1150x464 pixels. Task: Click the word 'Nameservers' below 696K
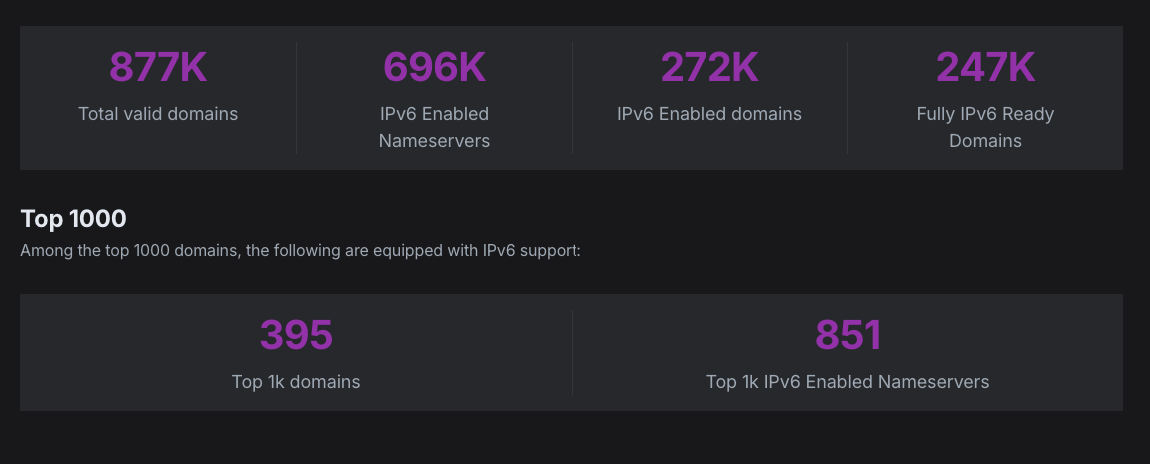click(434, 141)
